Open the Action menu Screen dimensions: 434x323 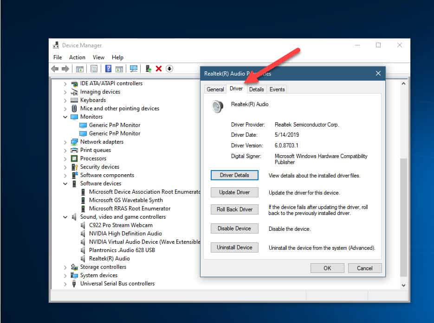[x=77, y=57]
